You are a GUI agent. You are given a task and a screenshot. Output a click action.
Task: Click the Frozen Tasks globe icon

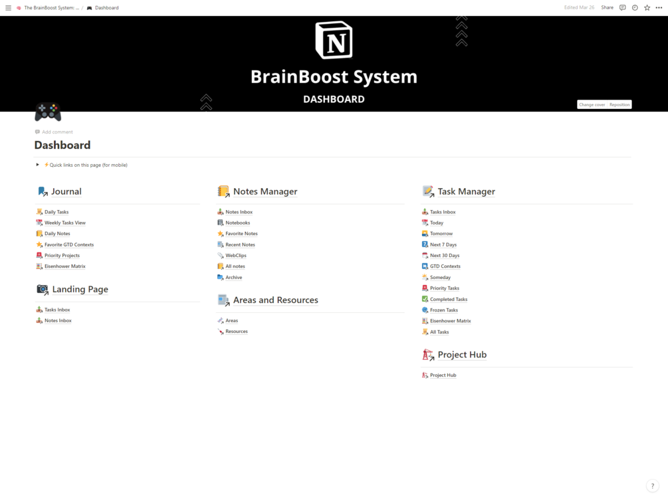point(425,310)
